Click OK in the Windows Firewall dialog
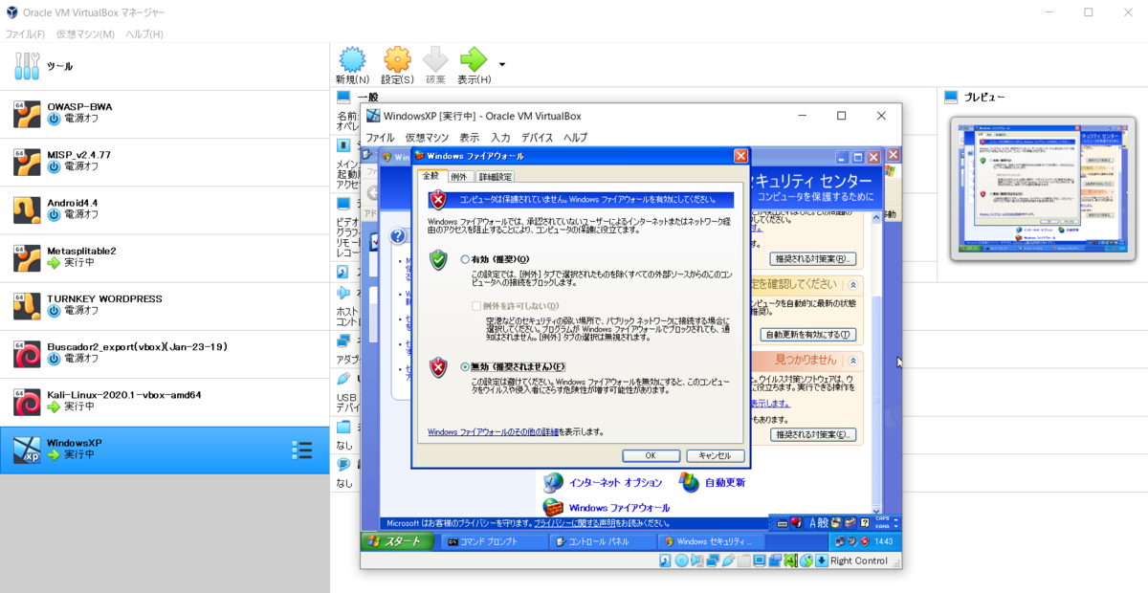The width and height of the screenshot is (1148, 593). 650,456
